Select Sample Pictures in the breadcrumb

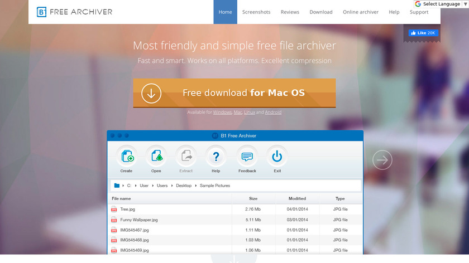pyautogui.click(x=215, y=186)
